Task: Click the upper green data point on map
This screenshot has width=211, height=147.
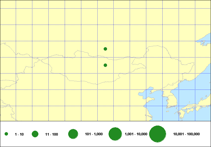Action: [105, 49]
